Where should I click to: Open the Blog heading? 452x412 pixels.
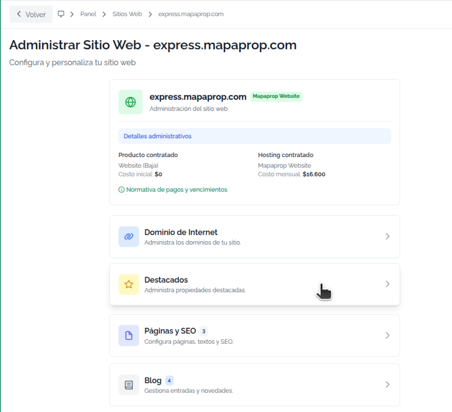tap(153, 380)
